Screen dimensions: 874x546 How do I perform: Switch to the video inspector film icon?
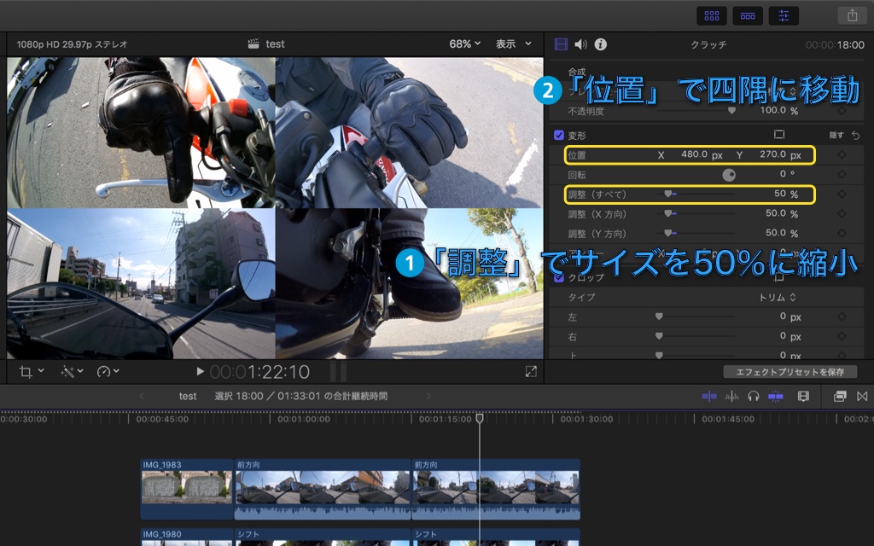tap(561, 44)
